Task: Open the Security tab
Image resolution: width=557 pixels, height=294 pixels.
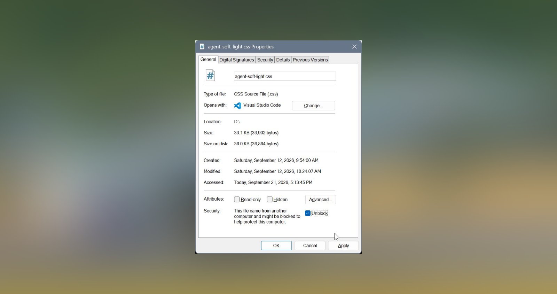Action: [265, 60]
